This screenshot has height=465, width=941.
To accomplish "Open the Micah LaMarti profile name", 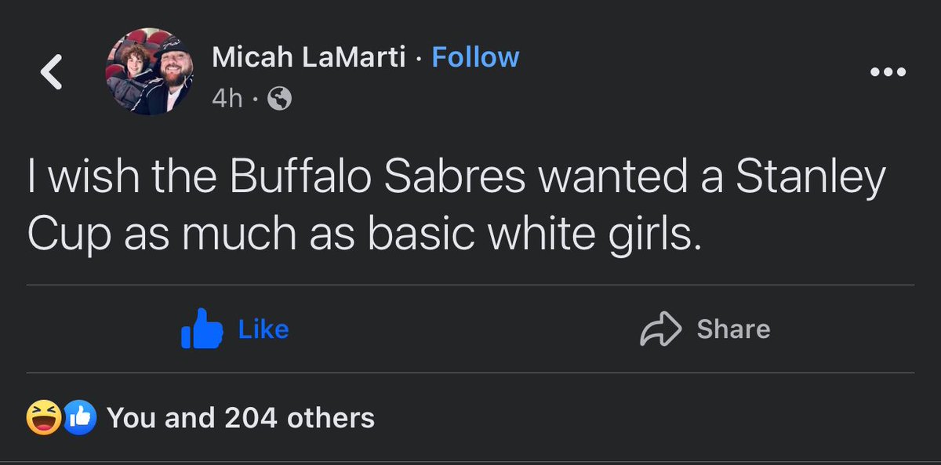I will (309, 57).
